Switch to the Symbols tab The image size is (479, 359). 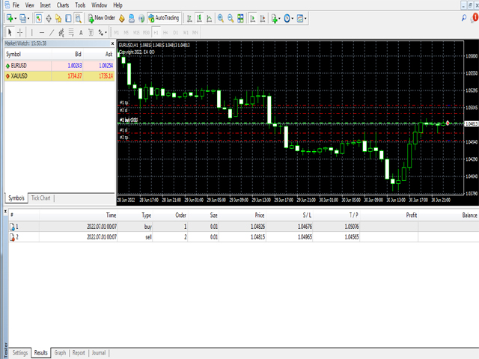pos(16,198)
